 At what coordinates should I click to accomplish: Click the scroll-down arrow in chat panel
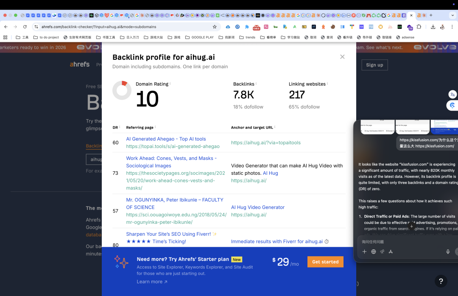point(411,226)
